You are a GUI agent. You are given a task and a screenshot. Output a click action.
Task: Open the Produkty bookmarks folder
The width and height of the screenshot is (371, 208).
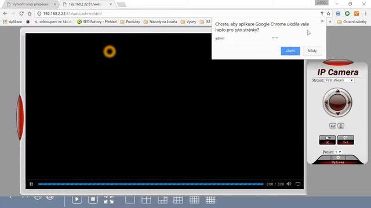pyautogui.click(x=130, y=22)
